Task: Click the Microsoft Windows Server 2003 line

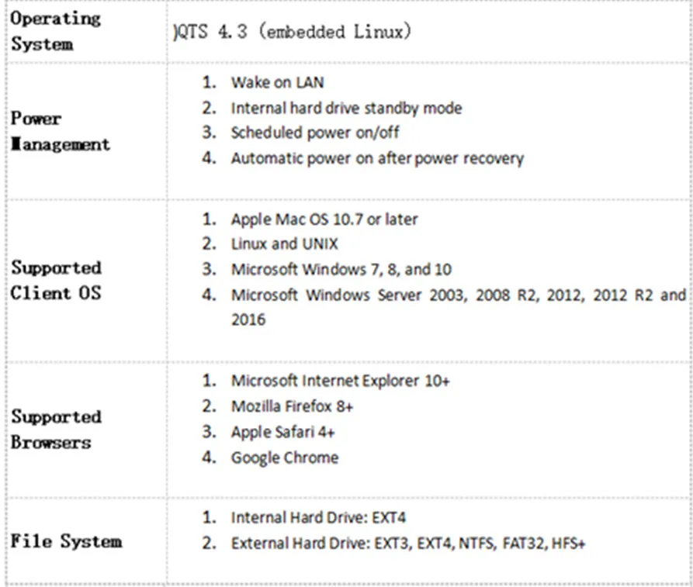Action: pyautogui.click(x=458, y=295)
